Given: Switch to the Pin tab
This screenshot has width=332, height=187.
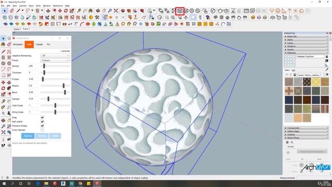Looking at the screenshot, I should (x=48, y=44).
